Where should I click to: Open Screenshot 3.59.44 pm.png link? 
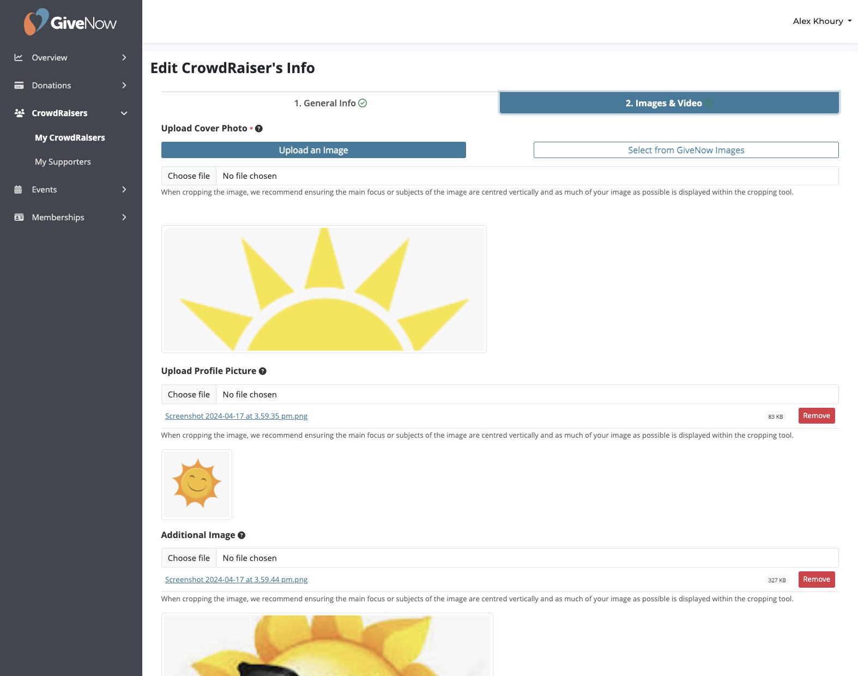click(236, 580)
